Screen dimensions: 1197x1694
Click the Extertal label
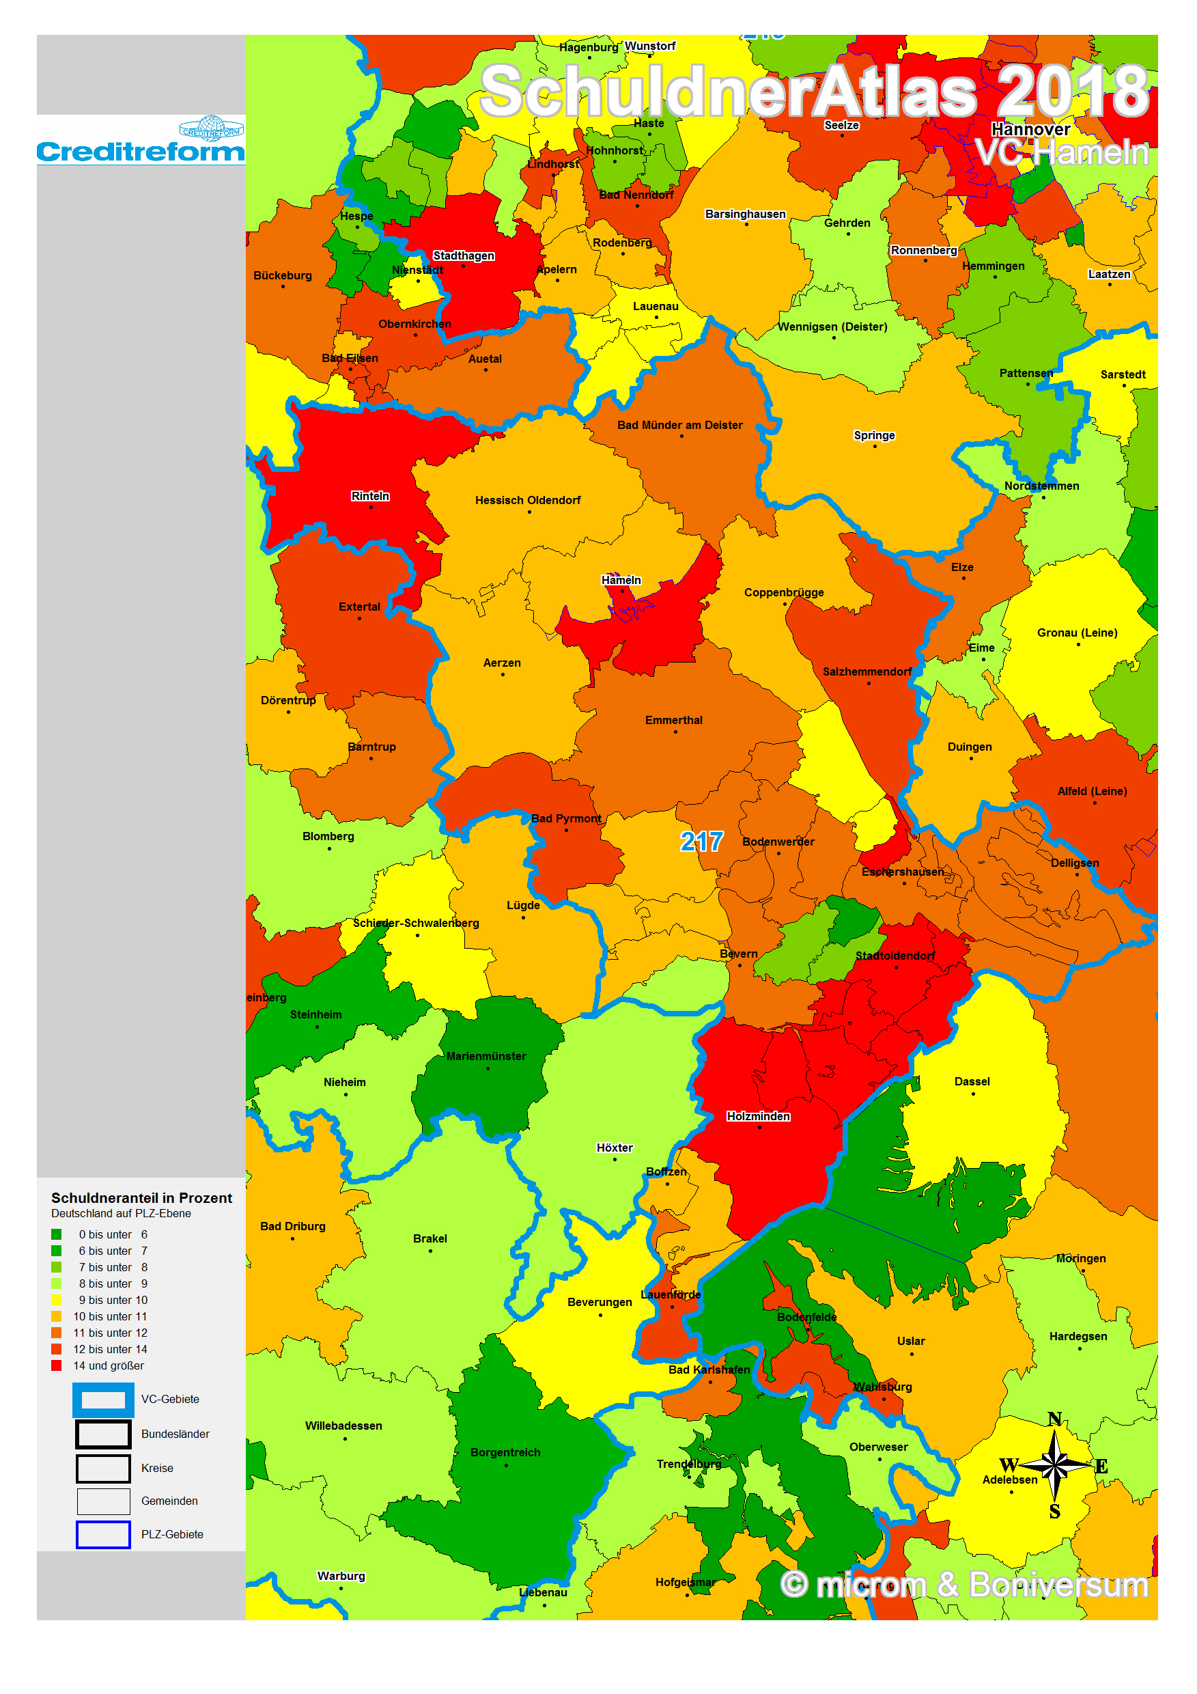[x=359, y=607]
